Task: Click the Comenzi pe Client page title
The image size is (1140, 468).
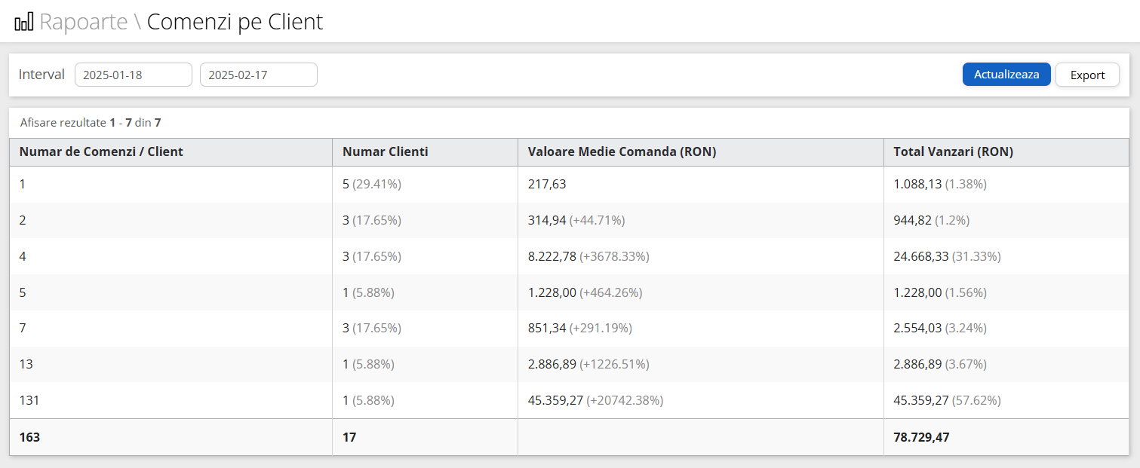Action: (235, 22)
